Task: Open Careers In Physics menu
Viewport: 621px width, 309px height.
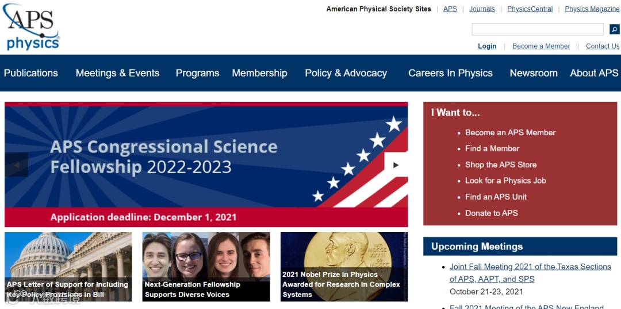Action: (x=450, y=73)
